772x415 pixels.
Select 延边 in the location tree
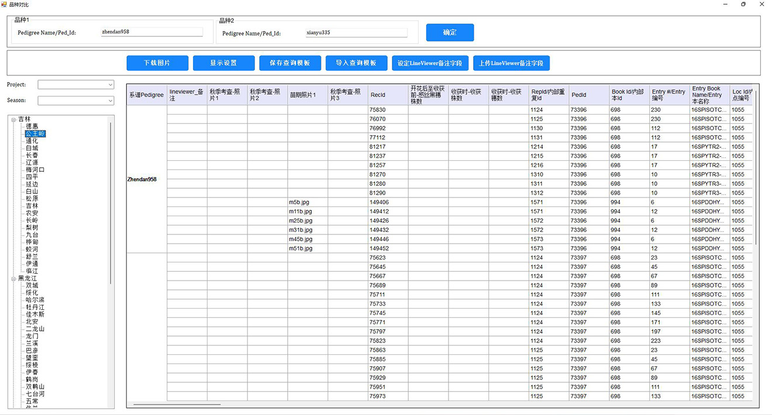32,184
